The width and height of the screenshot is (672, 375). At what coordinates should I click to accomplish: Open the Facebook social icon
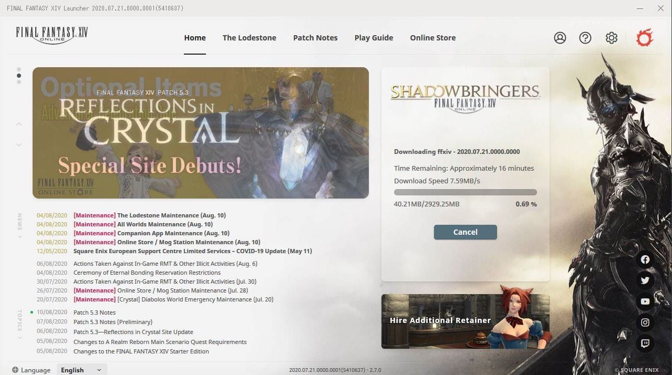tap(645, 259)
